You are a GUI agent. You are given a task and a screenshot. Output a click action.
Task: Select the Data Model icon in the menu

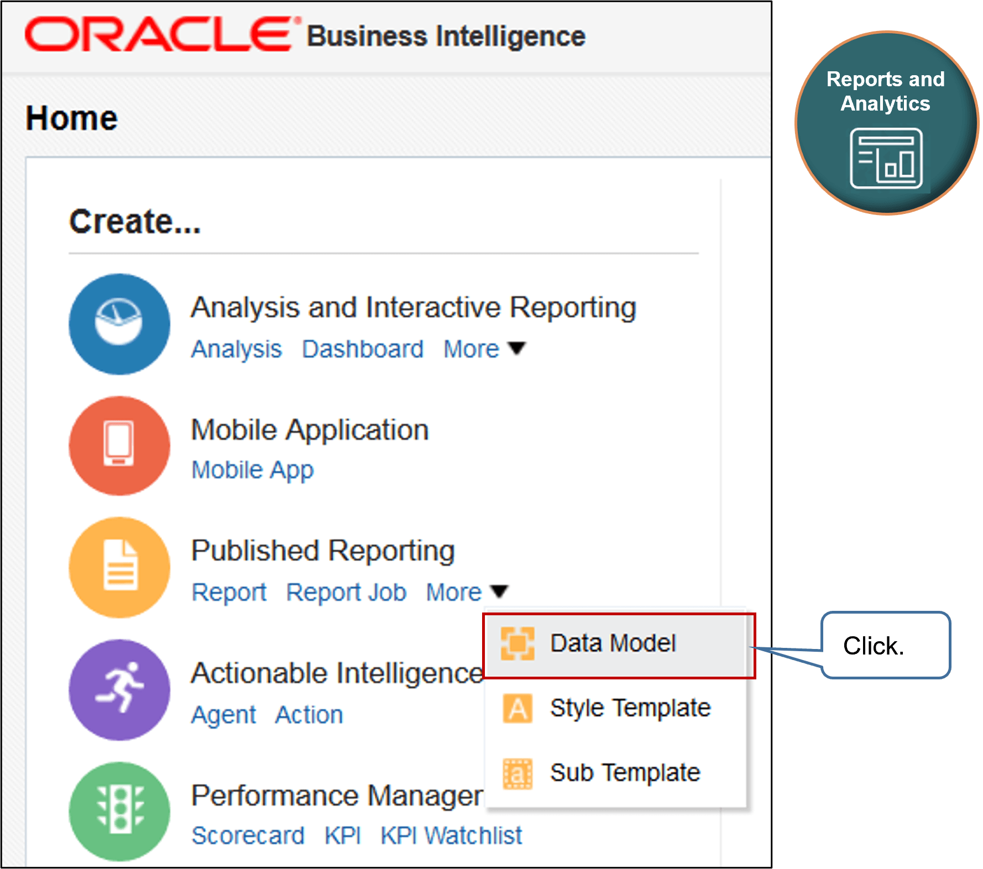coord(519,643)
